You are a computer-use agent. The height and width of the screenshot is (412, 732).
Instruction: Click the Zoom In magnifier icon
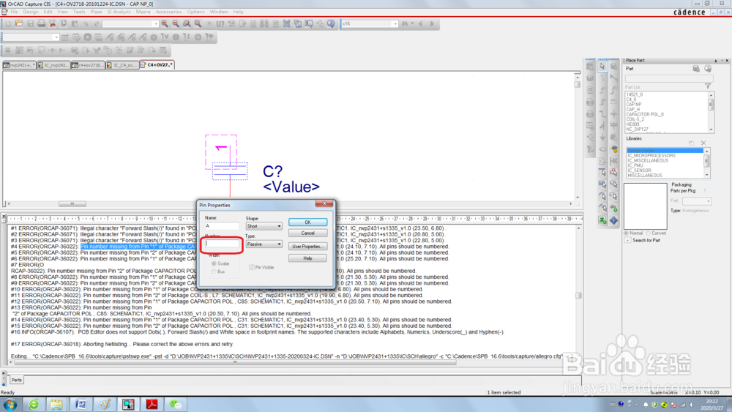[x=165, y=23]
